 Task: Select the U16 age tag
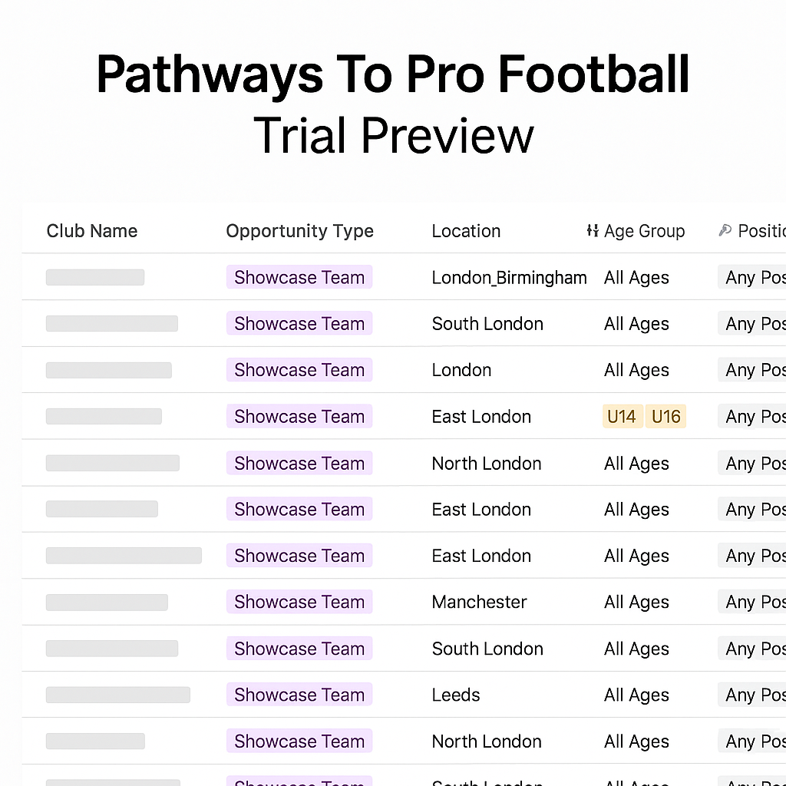pos(665,417)
